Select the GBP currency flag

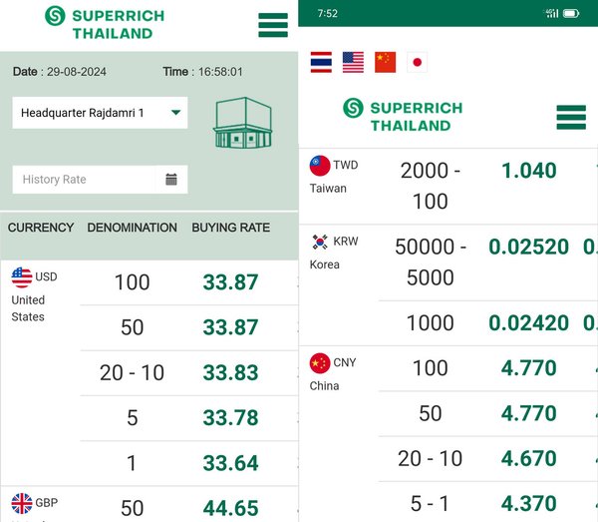coord(22,503)
